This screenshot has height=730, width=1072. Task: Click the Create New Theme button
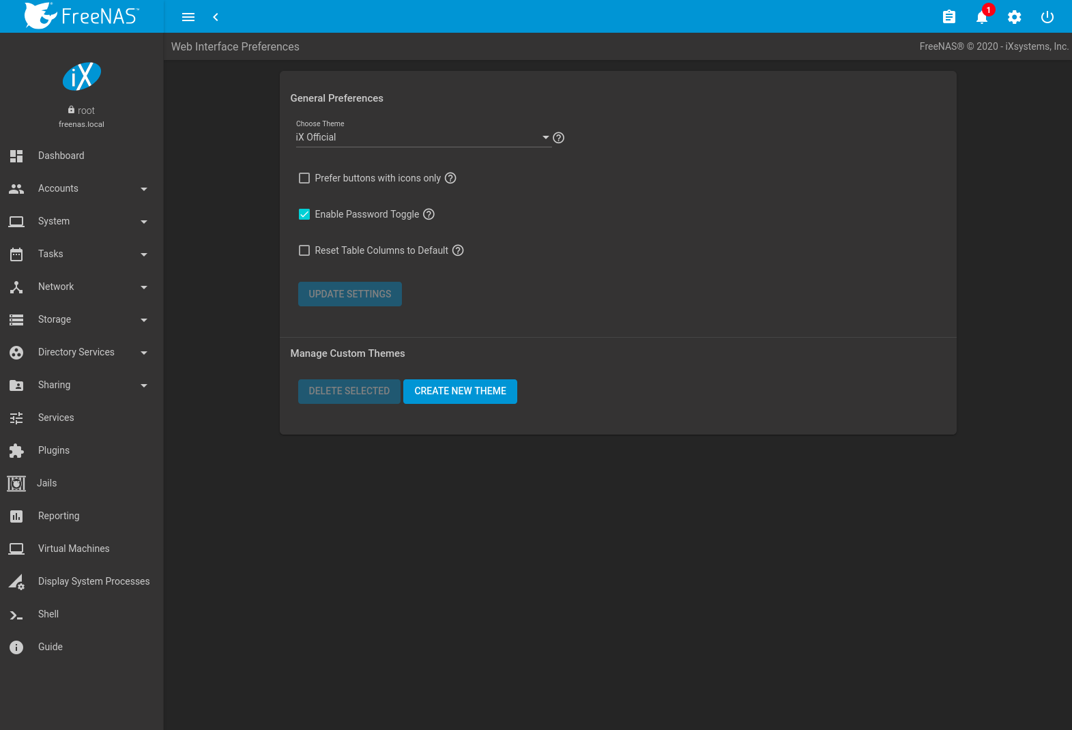[x=460, y=392]
